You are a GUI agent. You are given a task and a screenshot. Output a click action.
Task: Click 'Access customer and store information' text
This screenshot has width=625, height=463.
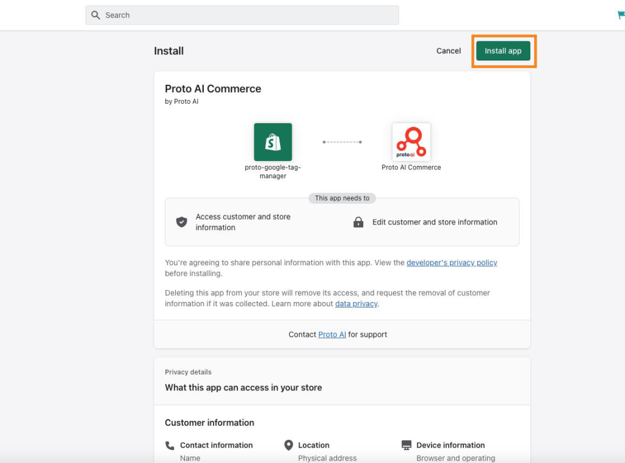[243, 222]
